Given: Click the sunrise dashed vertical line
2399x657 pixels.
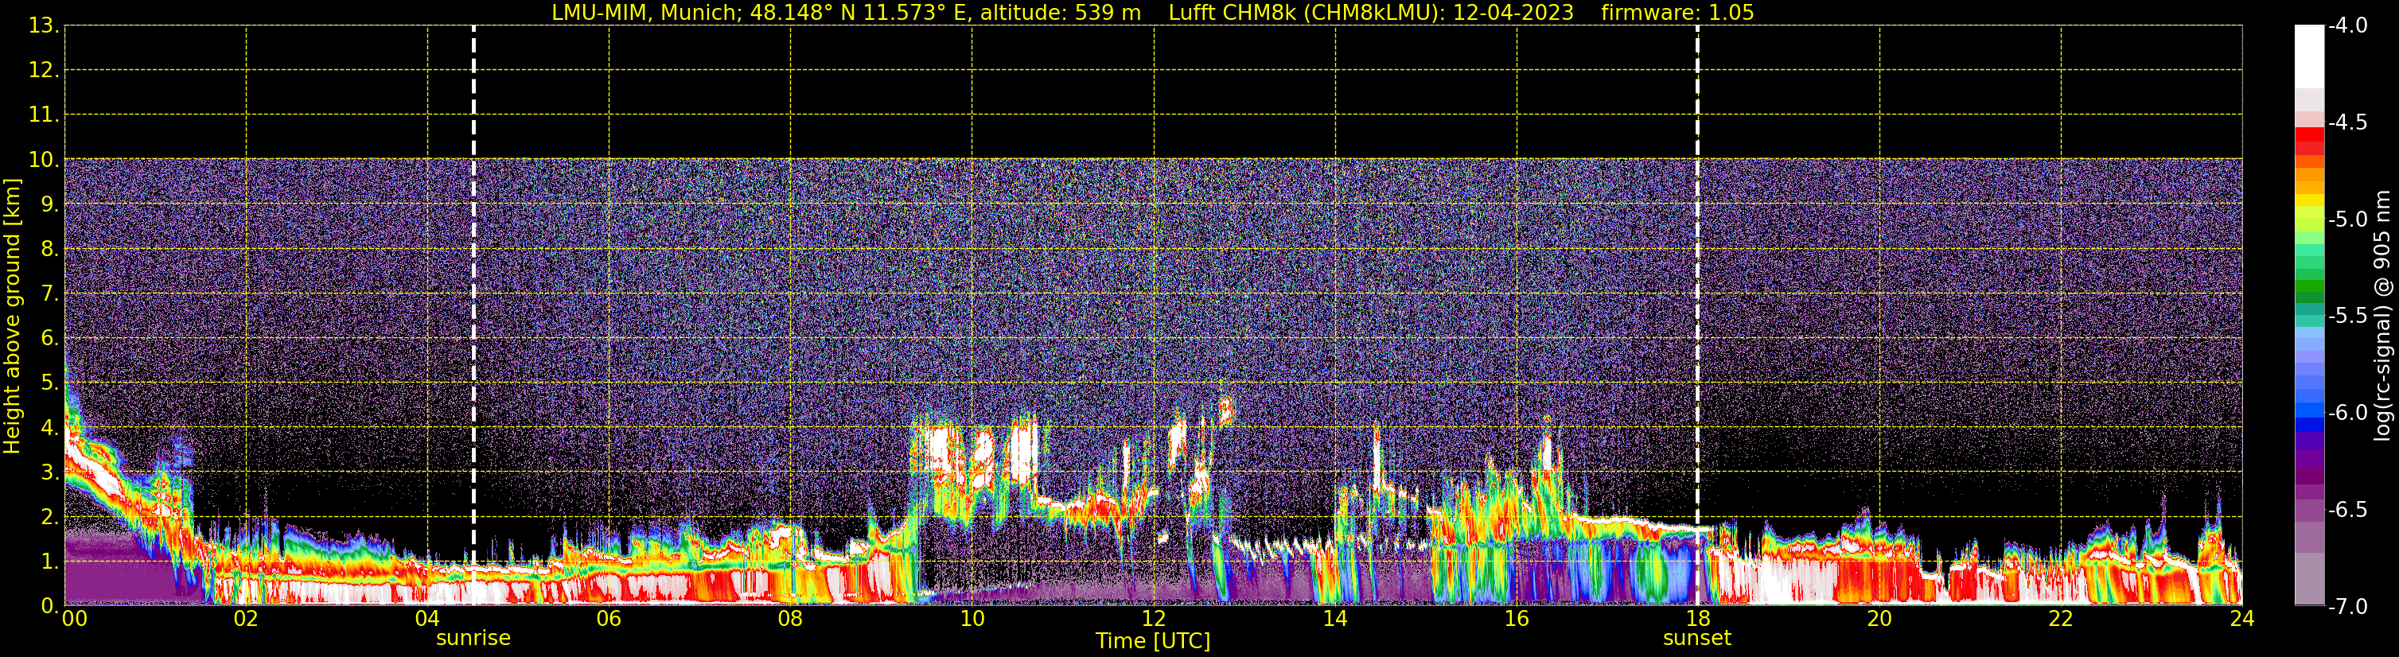Looking at the screenshot, I should (473, 279).
